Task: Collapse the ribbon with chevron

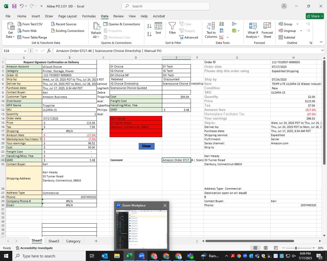Action: (x=321, y=42)
